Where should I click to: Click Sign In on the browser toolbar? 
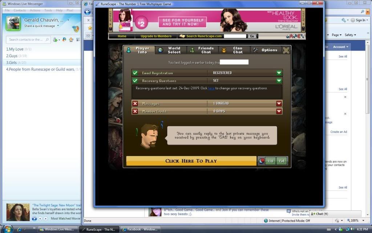click(x=360, y=20)
